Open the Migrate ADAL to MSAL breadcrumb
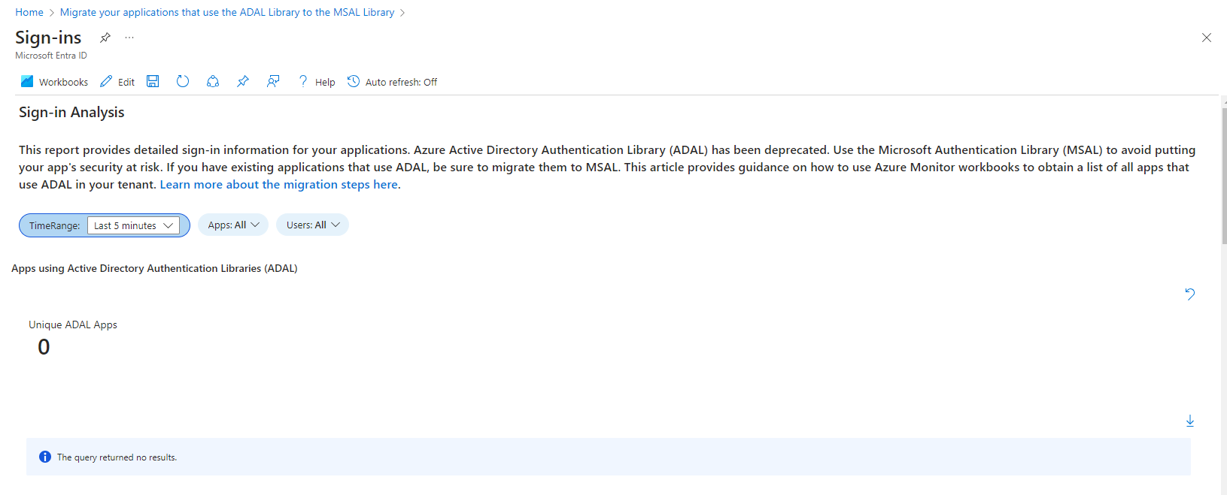This screenshot has width=1227, height=495. (x=227, y=12)
